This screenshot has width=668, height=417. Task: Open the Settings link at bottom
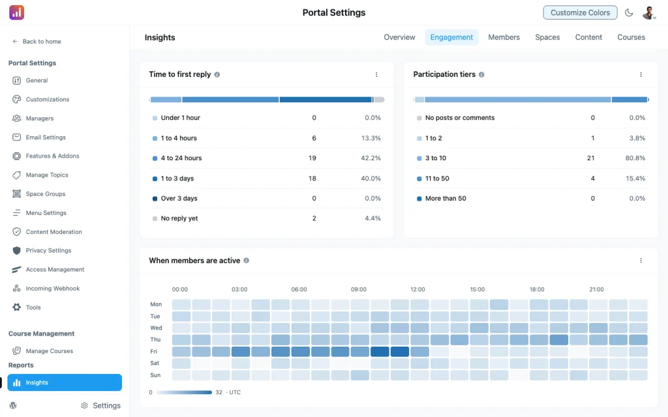point(106,405)
